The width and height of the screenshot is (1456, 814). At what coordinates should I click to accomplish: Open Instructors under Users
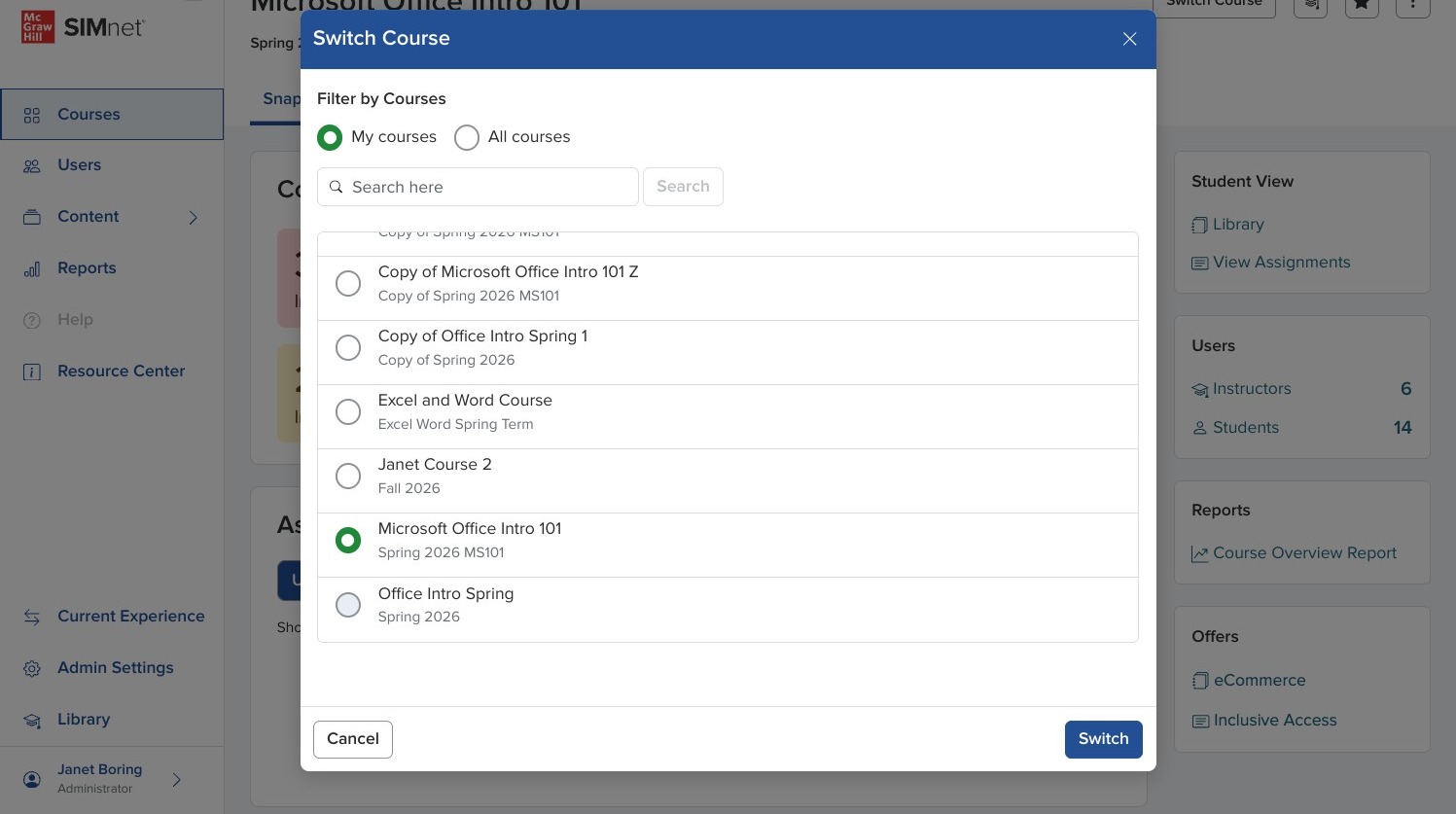click(x=1252, y=389)
